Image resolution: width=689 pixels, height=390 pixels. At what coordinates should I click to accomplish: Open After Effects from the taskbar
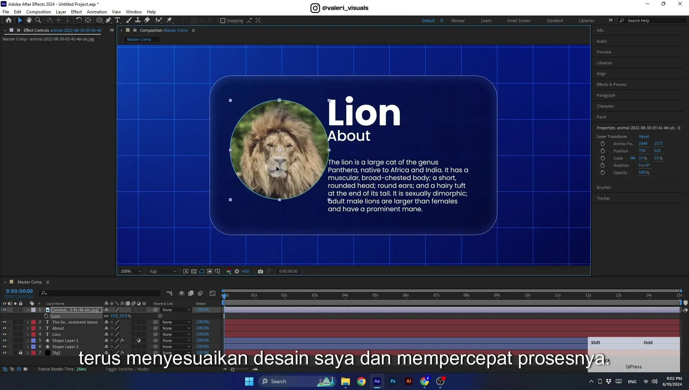pos(377,381)
